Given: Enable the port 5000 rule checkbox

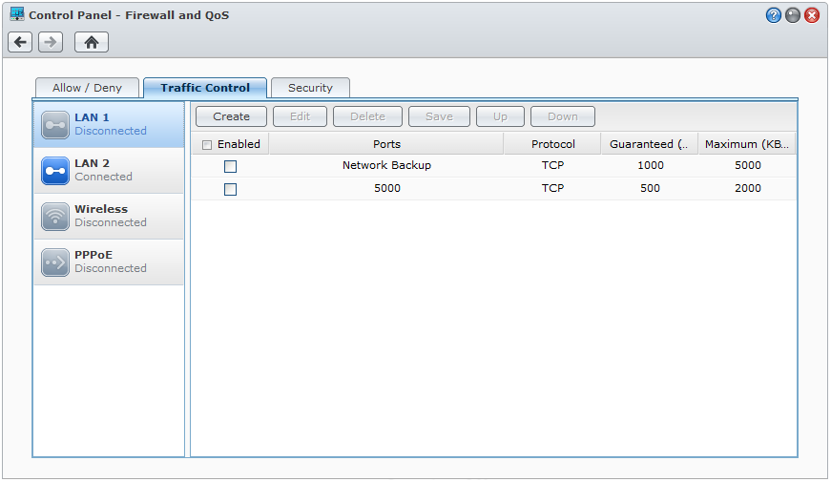Looking at the screenshot, I should click(231, 189).
